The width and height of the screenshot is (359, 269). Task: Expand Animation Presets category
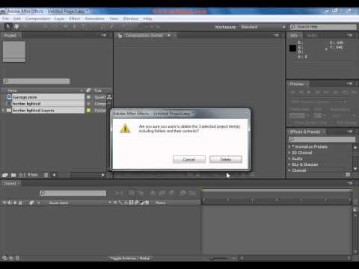coord(289,146)
